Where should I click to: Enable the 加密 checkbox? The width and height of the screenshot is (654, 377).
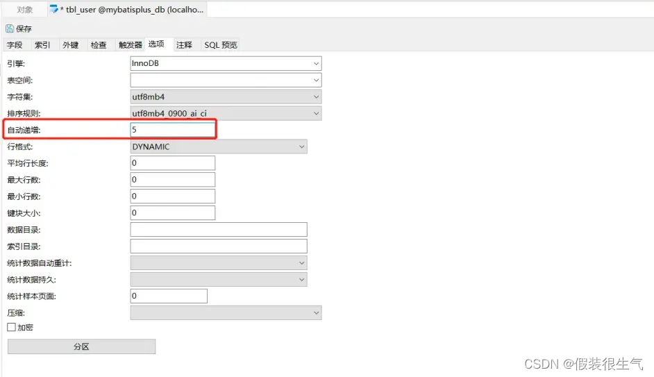[12, 328]
